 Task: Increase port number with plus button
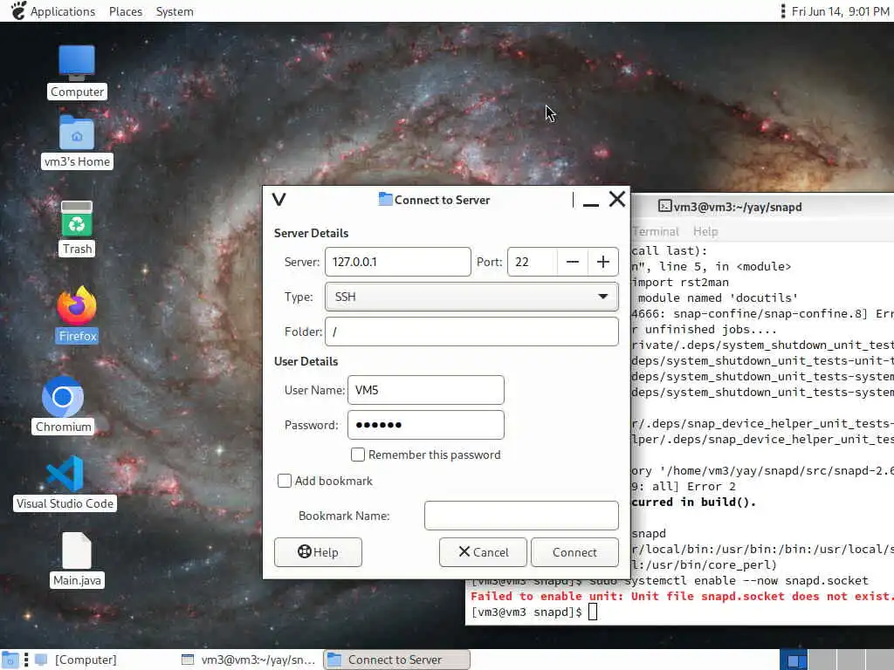tap(602, 262)
